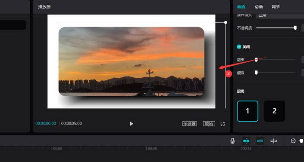This screenshot has height=162, width=304.
Task: Open the 动画 tab
Action: (x=259, y=7)
